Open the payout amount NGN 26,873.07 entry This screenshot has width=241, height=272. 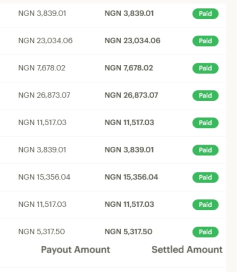click(44, 95)
